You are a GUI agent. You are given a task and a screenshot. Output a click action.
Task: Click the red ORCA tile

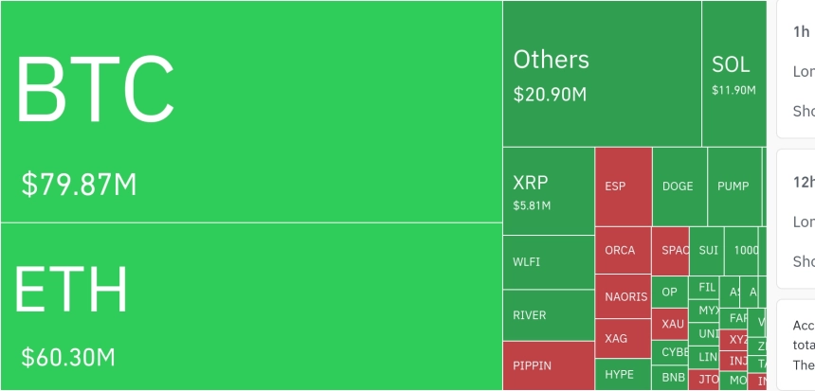coord(623,250)
